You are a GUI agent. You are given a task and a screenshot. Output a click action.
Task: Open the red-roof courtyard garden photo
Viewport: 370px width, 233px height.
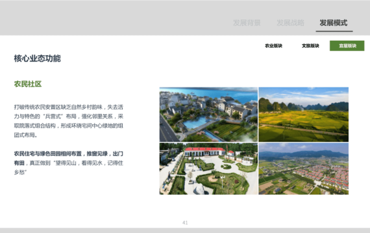click(x=208, y=168)
